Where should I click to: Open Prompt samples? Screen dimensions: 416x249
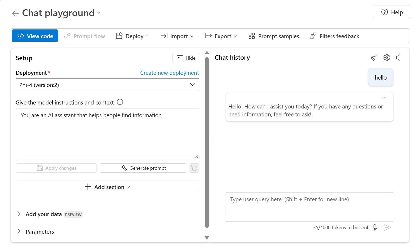274,36
